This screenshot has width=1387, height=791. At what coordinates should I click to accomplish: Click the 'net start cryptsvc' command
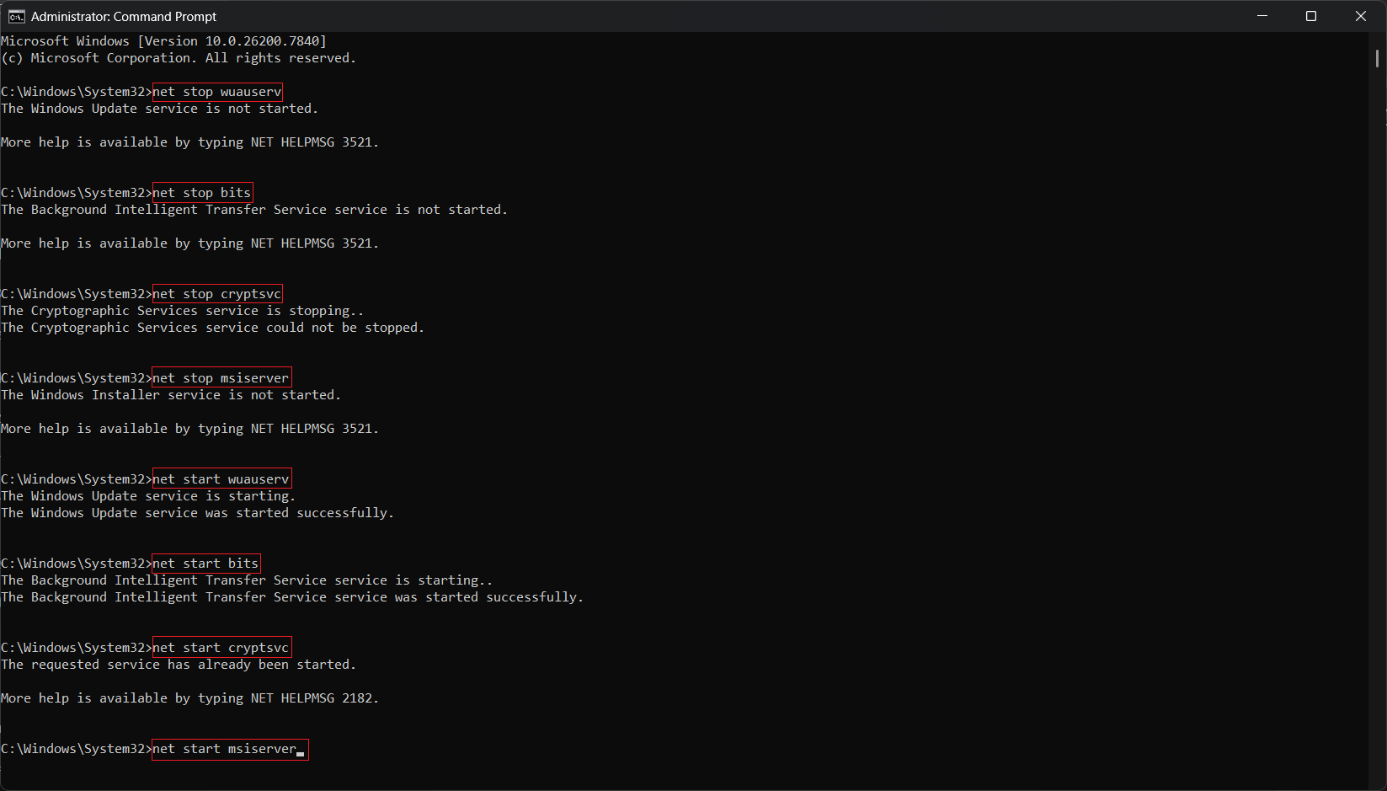pyautogui.click(x=221, y=648)
